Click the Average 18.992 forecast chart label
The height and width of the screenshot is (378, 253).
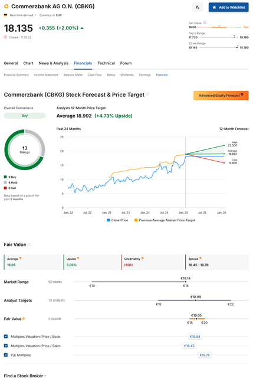232,152
